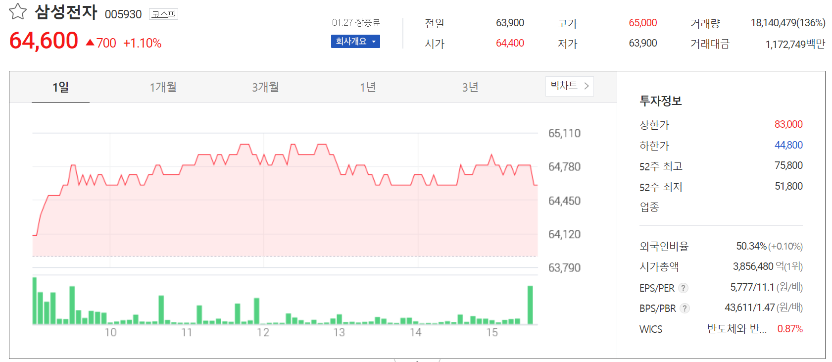Click the 코스피 market label
The height and width of the screenshot is (362, 832).
coord(163,14)
